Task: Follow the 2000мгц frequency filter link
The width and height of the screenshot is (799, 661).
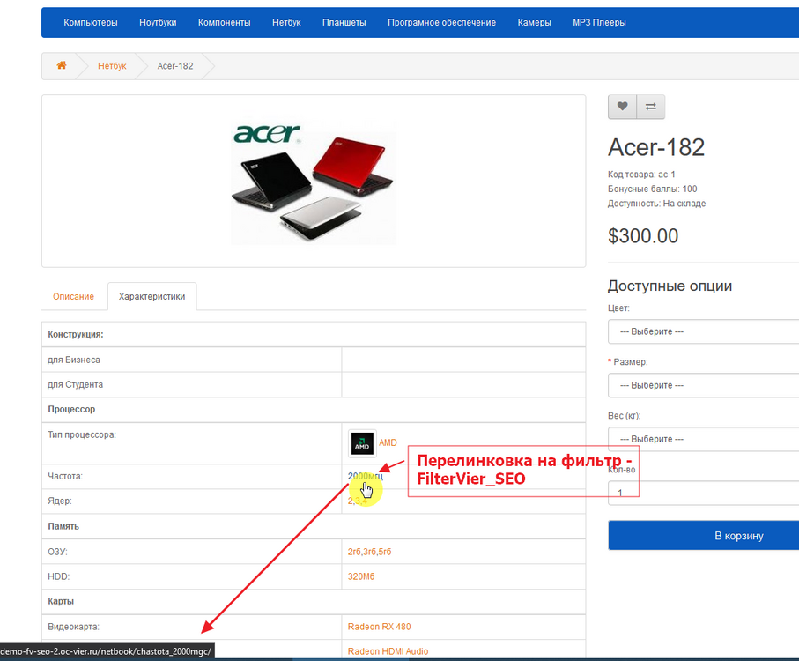Action: click(364, 476)
